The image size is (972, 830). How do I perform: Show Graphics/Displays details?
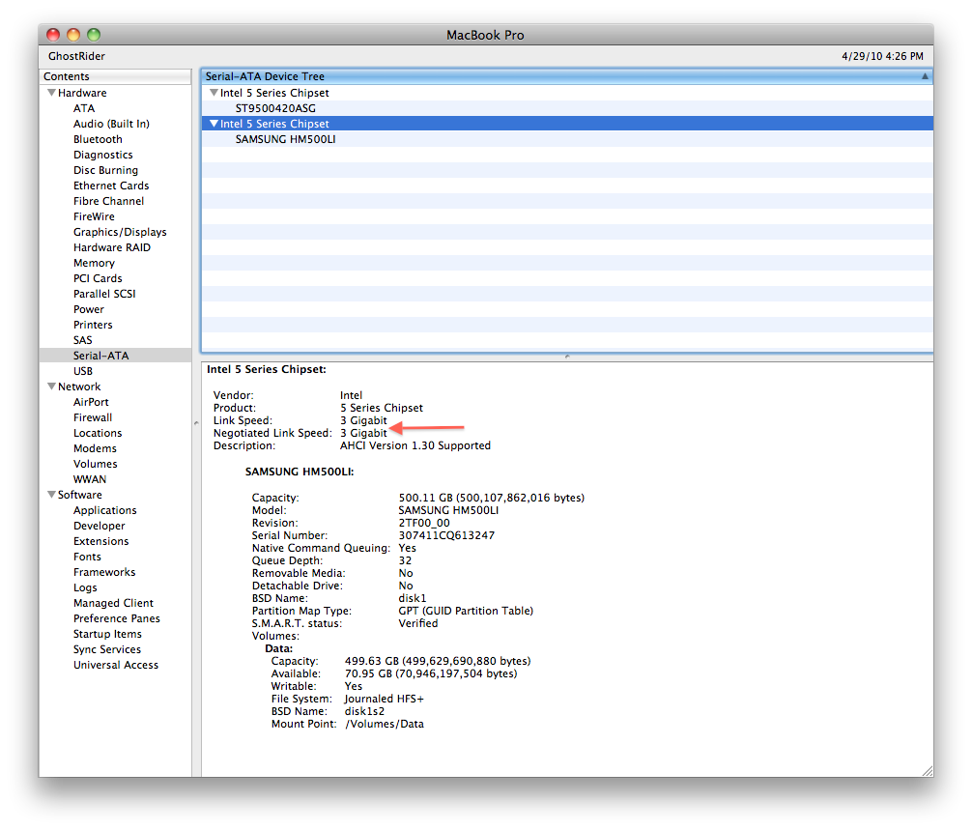120,232
